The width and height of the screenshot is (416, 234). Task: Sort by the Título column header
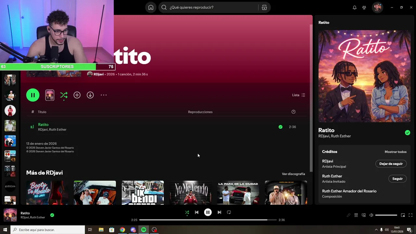(x=42, y=112)
